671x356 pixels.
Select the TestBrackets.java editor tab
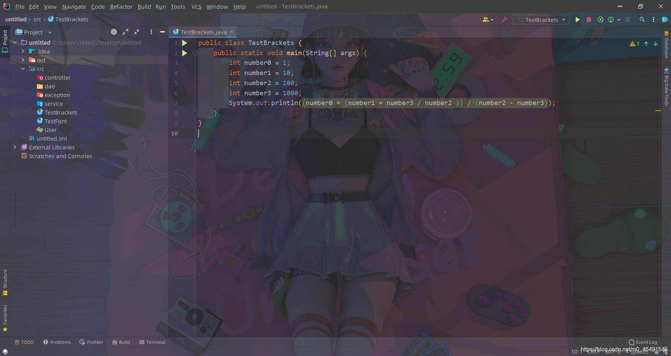(x=203, y=32)
